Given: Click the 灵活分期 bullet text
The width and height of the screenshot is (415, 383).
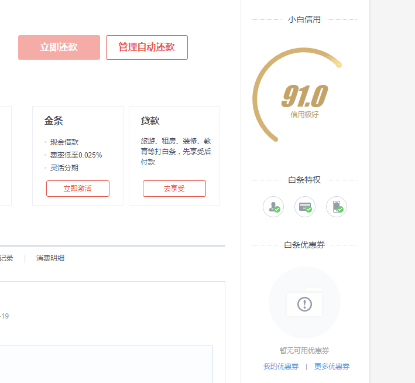Looking at the screenshot, I should (x=64, y=167).
